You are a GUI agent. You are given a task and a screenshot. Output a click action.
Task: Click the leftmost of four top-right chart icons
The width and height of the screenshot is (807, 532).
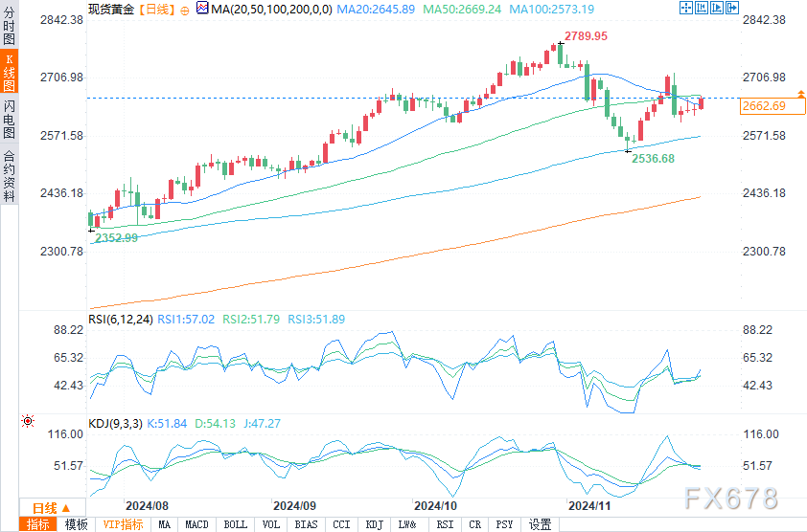click(x=685, y=8)
